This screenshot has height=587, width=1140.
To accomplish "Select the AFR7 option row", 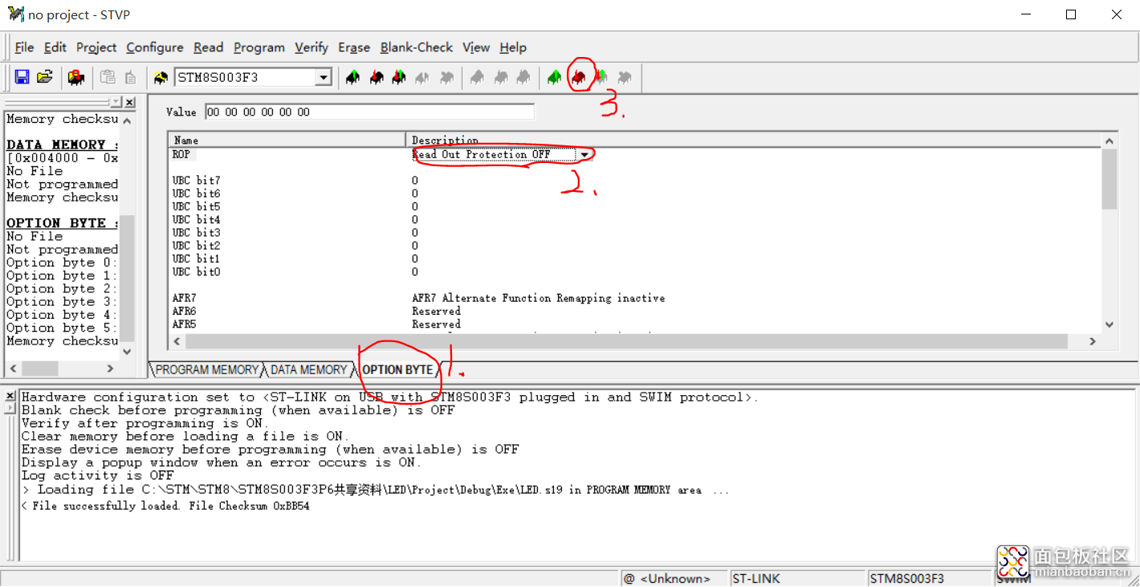I will (x=184, y=298).
